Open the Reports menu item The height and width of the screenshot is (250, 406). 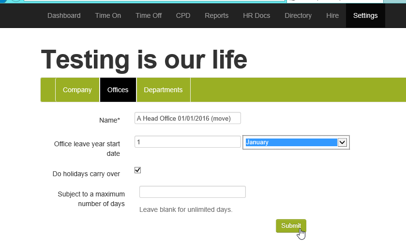[216, 15]
